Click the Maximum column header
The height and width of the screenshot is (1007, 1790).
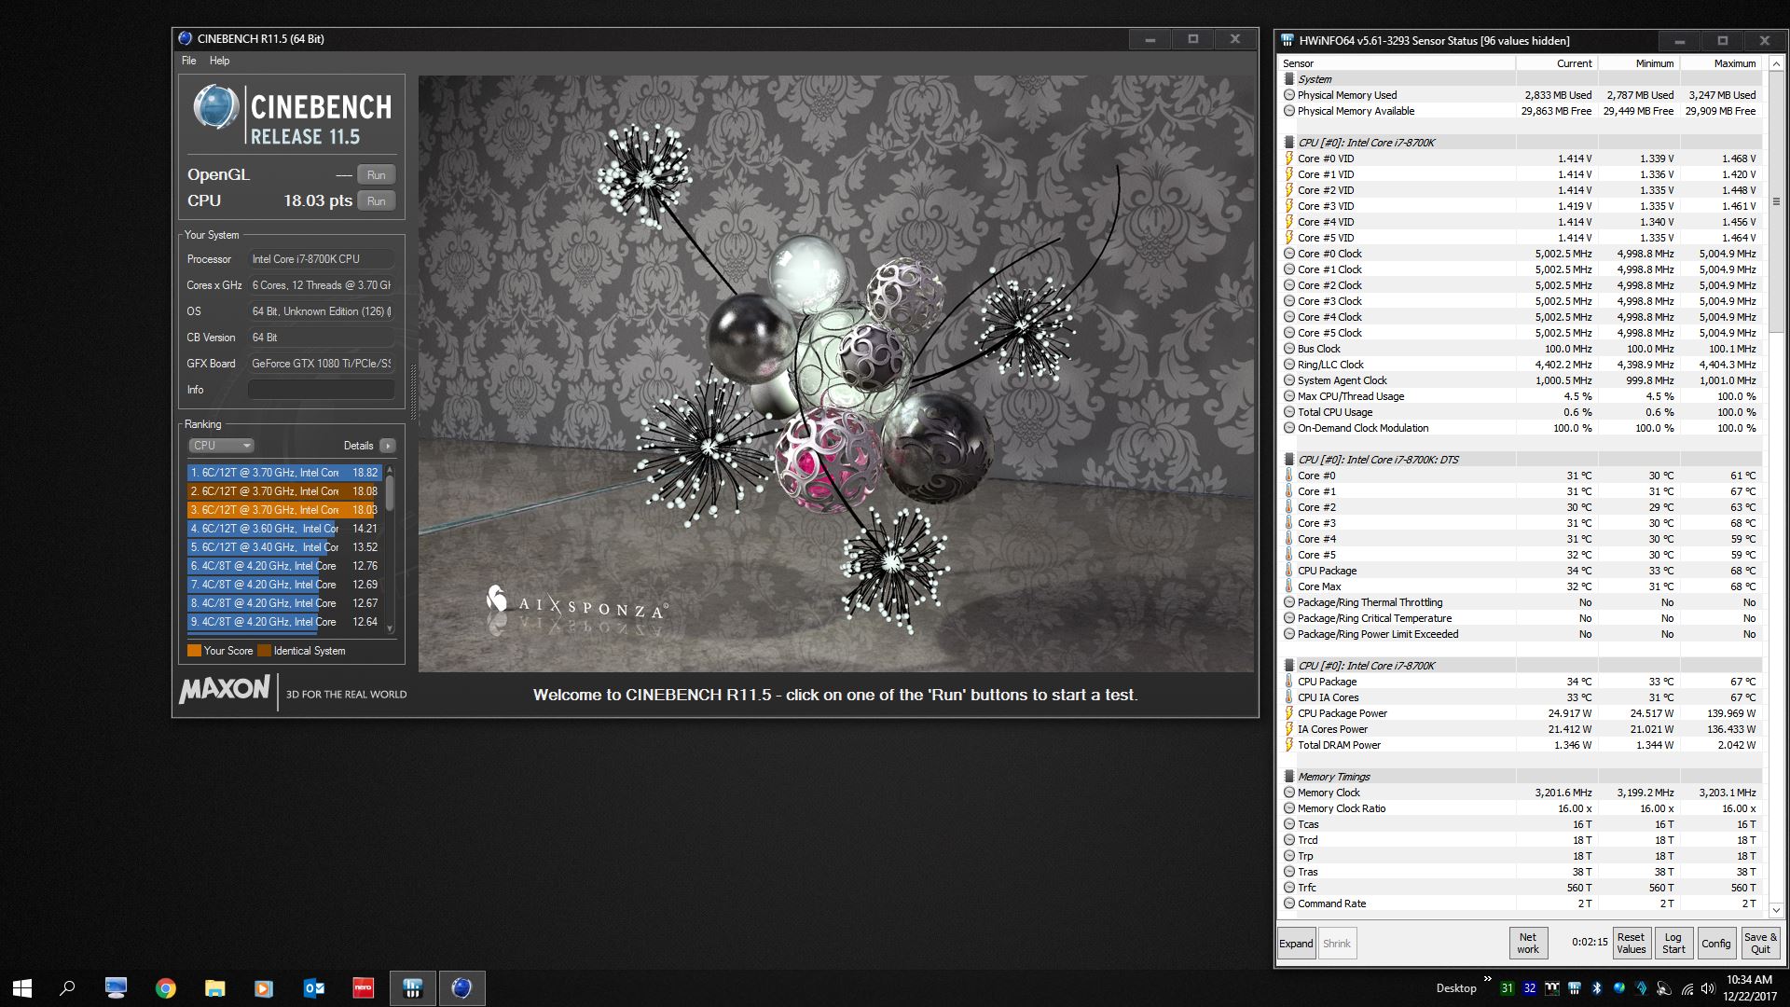pos(1720,63)
